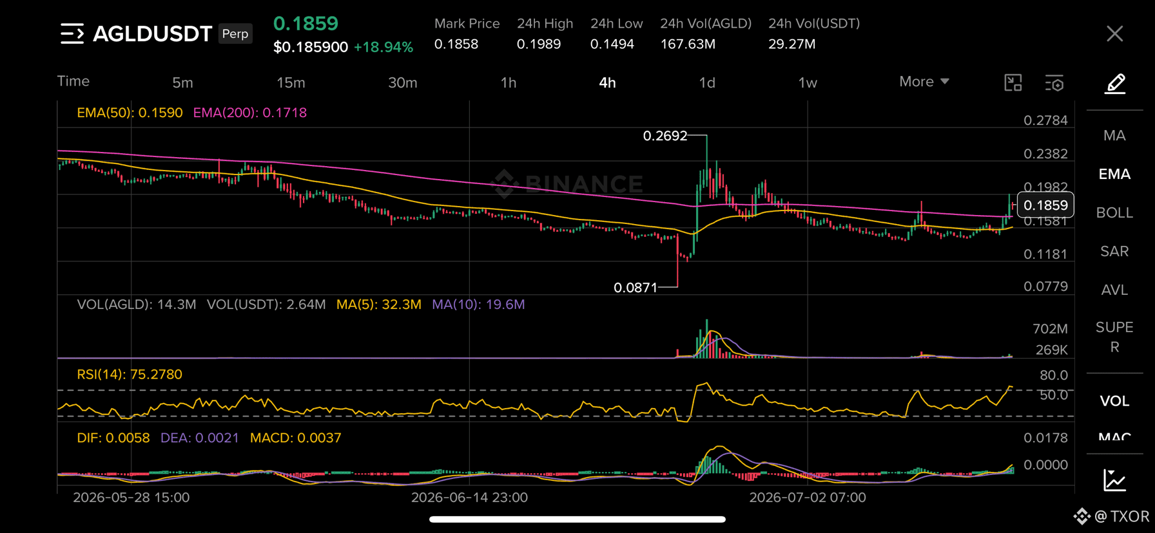
Task: Toggle the SAR indicator
Action: [x=1114, y=251]
